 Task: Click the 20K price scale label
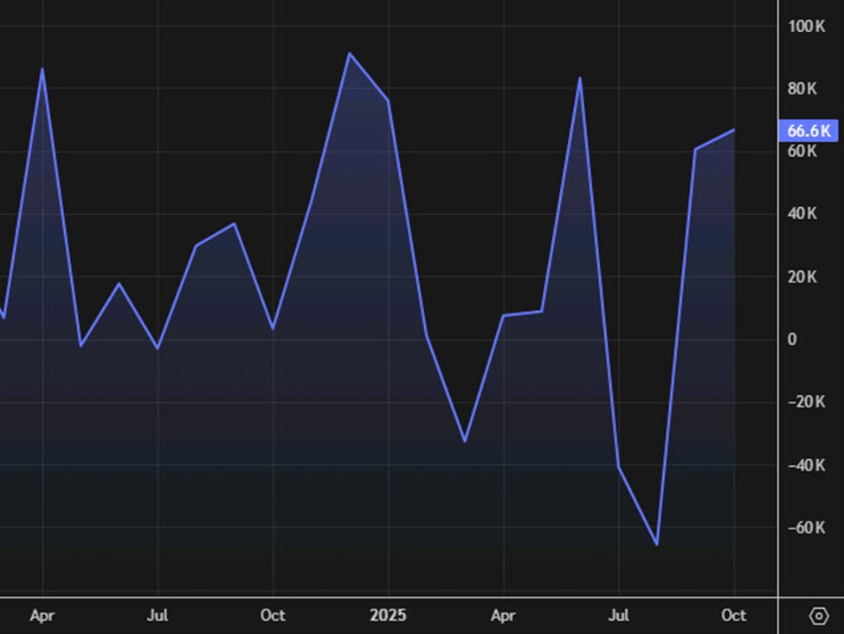pyautogui.click(x=804, y=277)
